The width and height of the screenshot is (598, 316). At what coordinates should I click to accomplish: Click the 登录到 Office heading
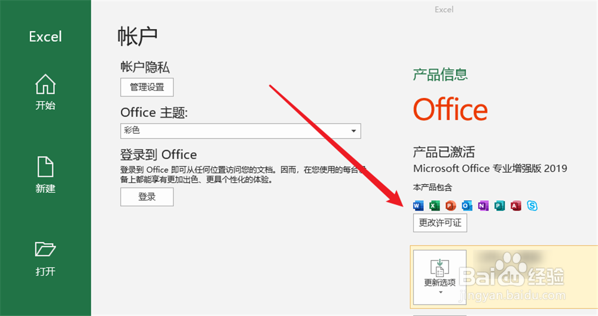[158, 155]
